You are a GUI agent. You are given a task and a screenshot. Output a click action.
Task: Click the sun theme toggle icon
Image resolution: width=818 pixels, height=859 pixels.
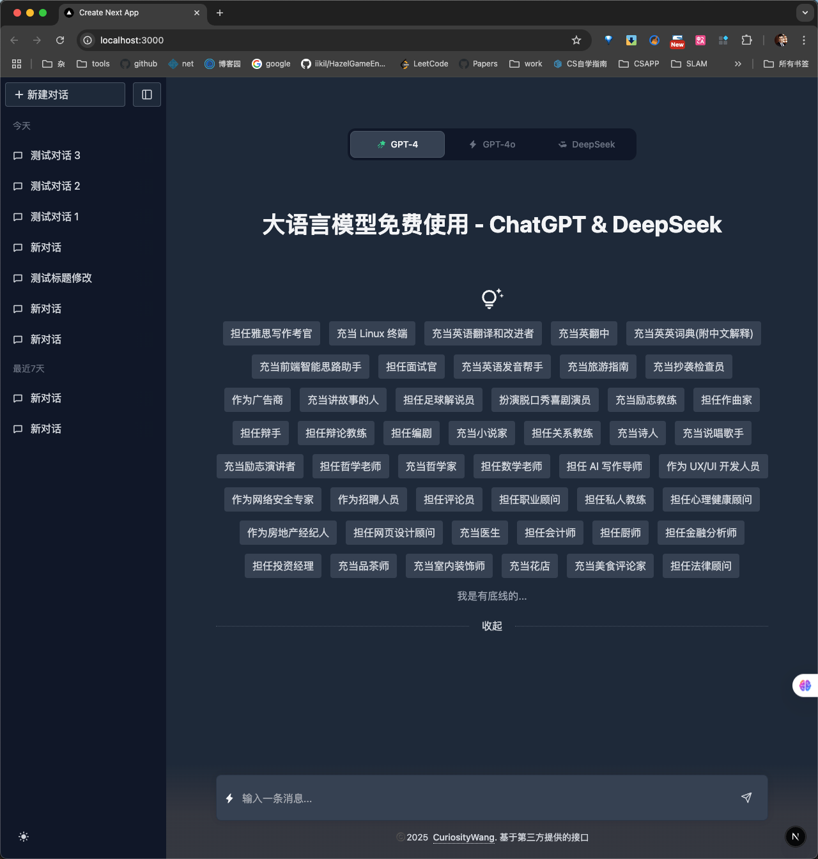click(x=24, y=837)
